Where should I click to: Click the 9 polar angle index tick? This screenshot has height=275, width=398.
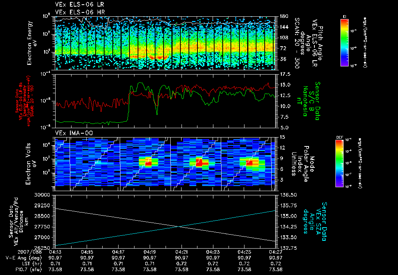pyautogui.click(x=281, y=158)
